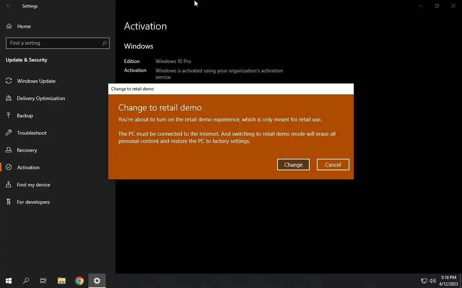
Task: Go to Backup settings
Action: pyautogui.click(x=58, y=116)
